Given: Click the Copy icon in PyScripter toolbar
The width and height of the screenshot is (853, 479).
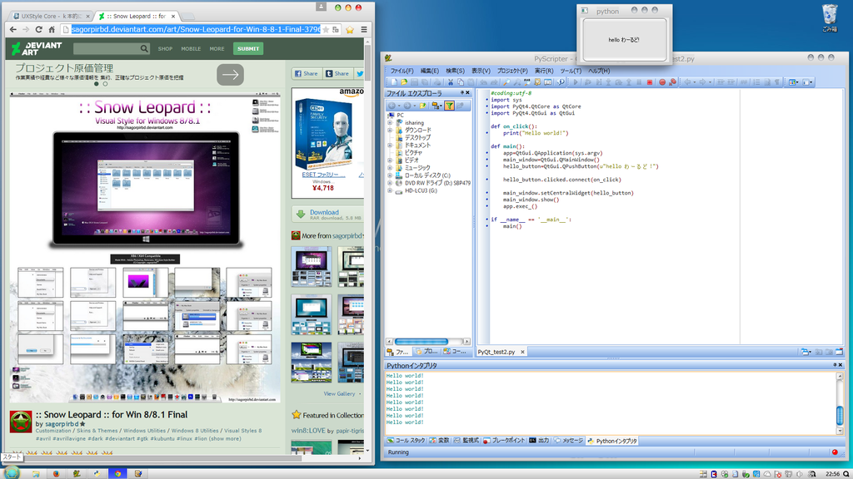Looking at the screenshot, I should point(461,82).
